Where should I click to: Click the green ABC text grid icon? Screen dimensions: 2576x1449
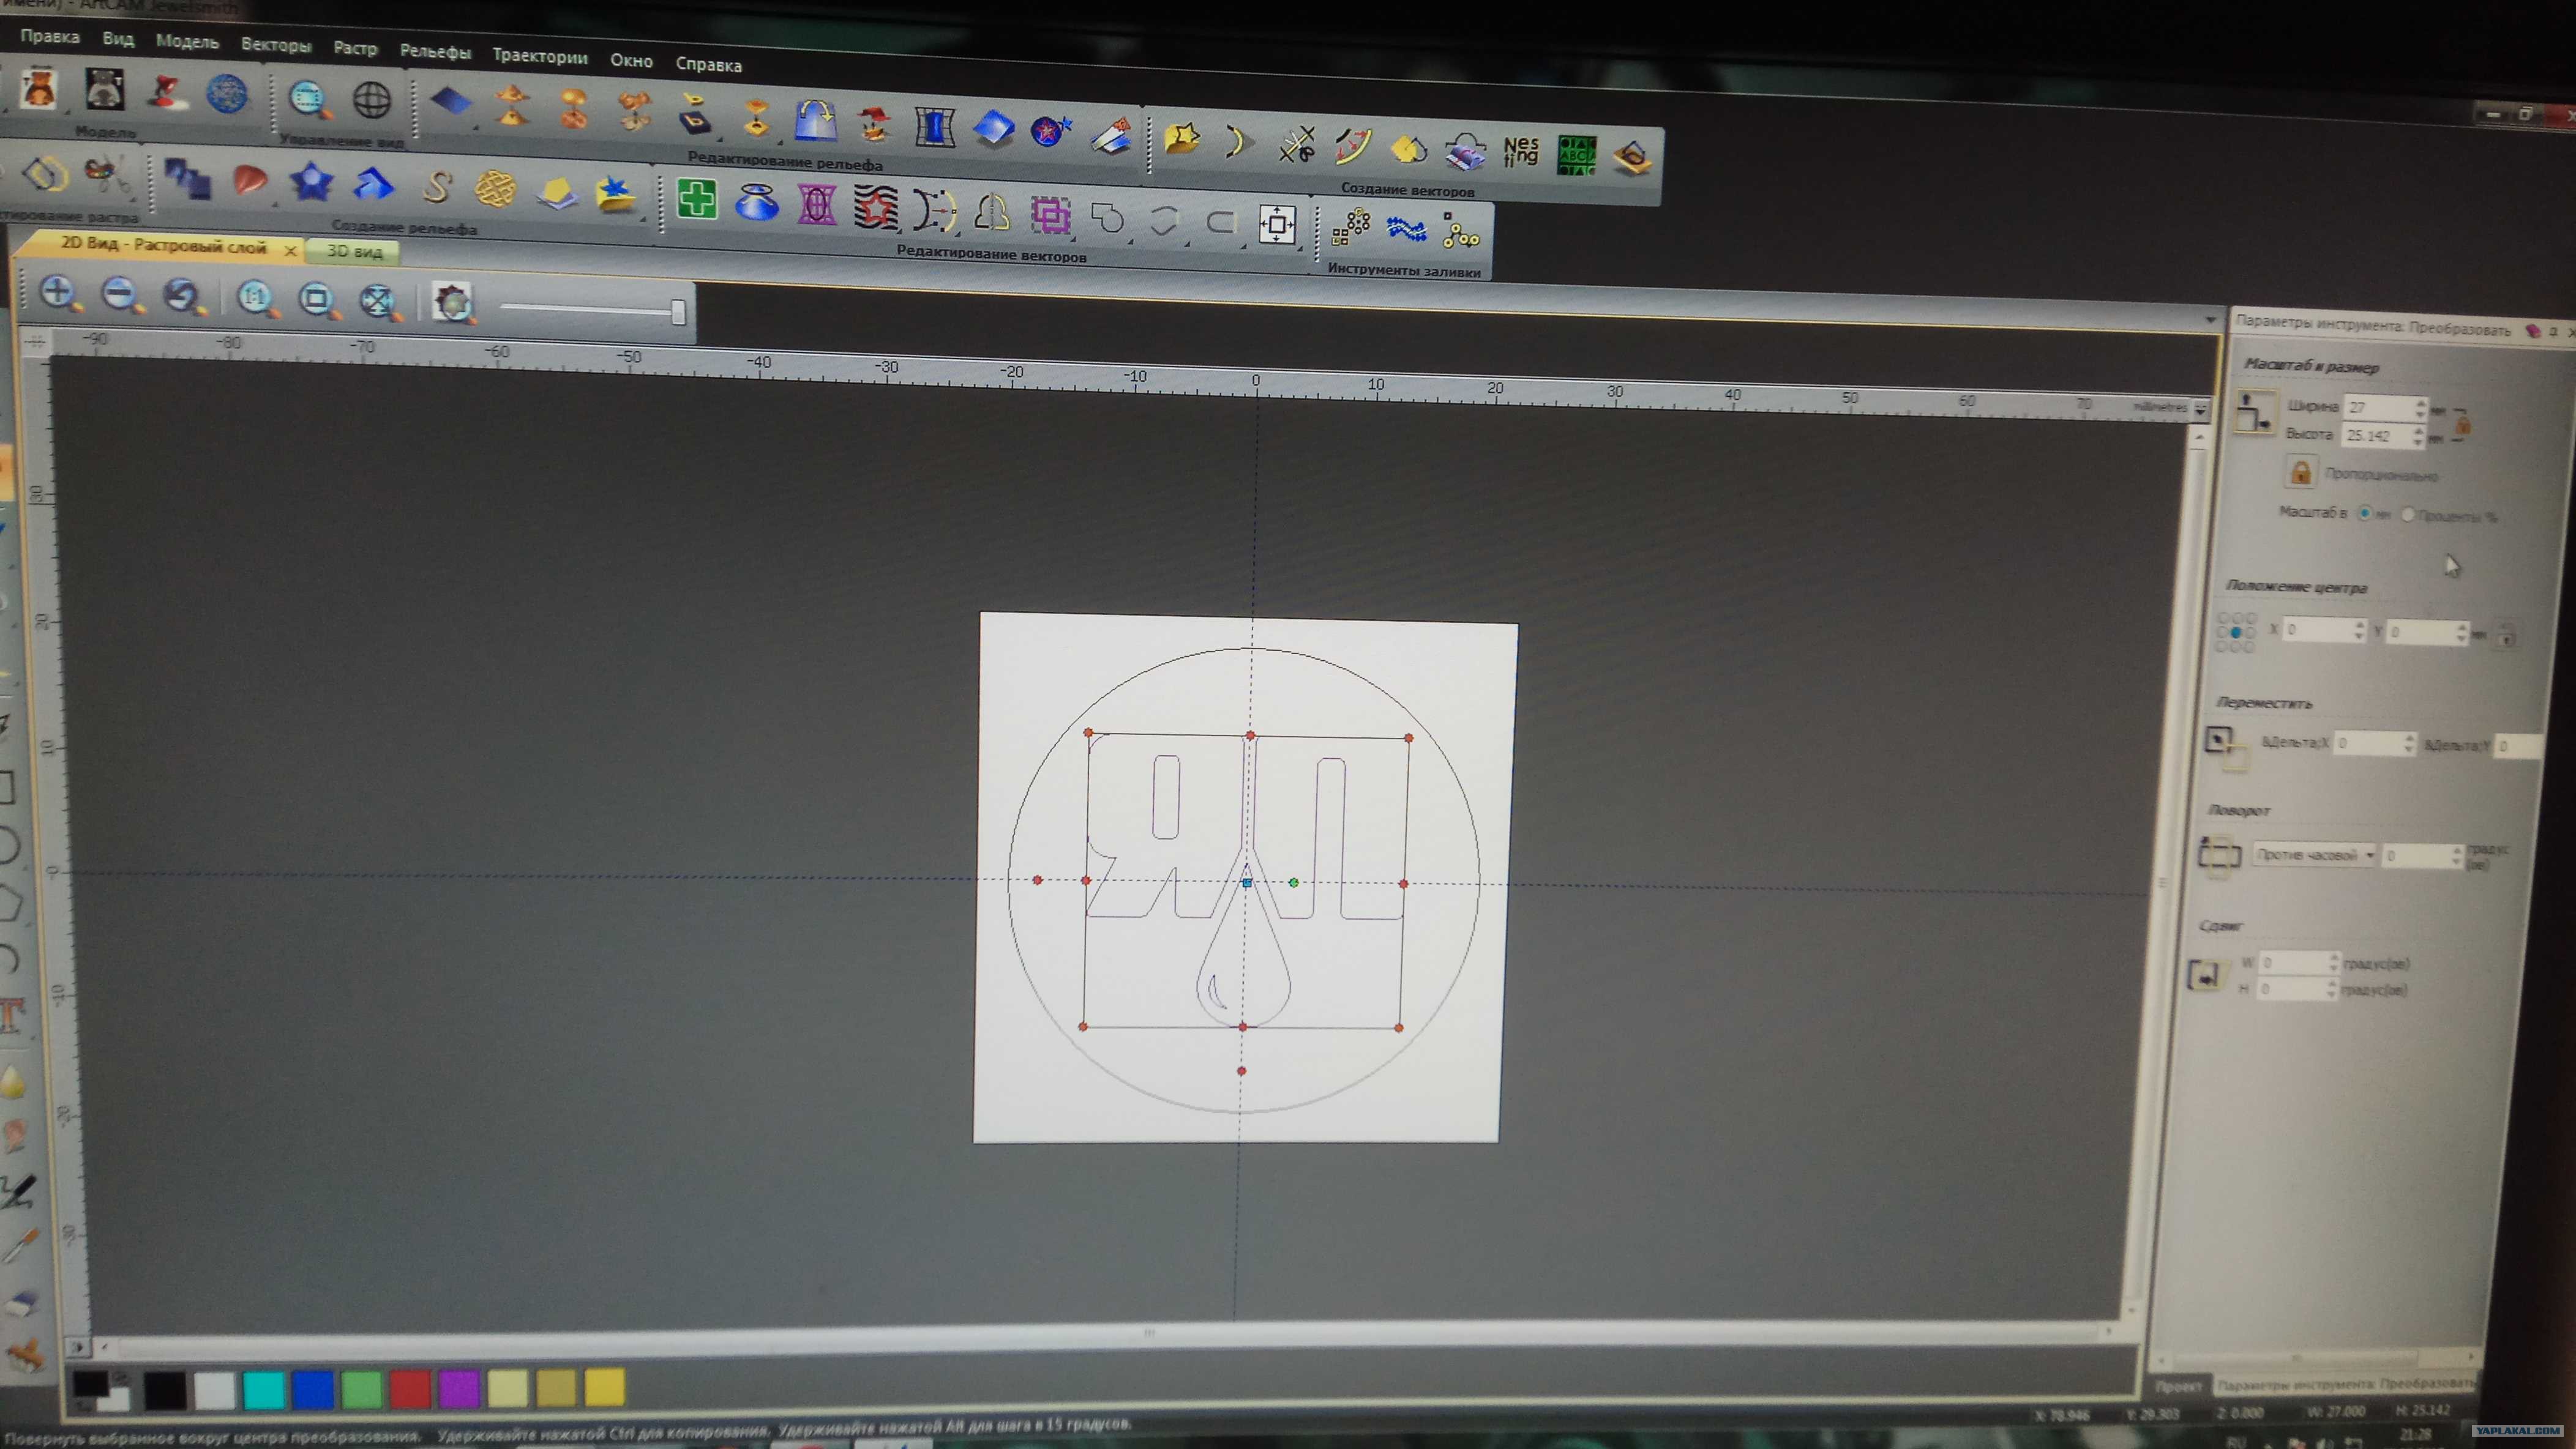(x=1576, y=155)
